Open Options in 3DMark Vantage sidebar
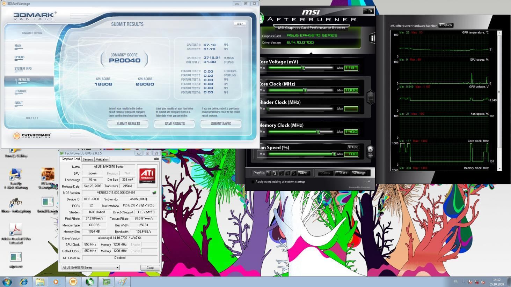Image resolution: width=511 pixels, height=287 pixels. [x=19, y=57]
